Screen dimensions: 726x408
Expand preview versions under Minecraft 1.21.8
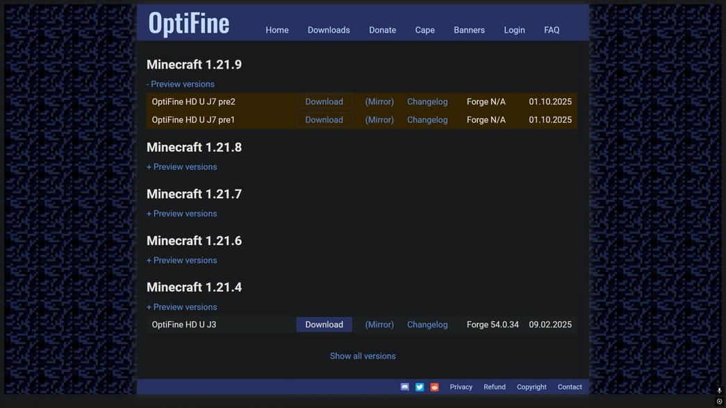tap(181, 167)
